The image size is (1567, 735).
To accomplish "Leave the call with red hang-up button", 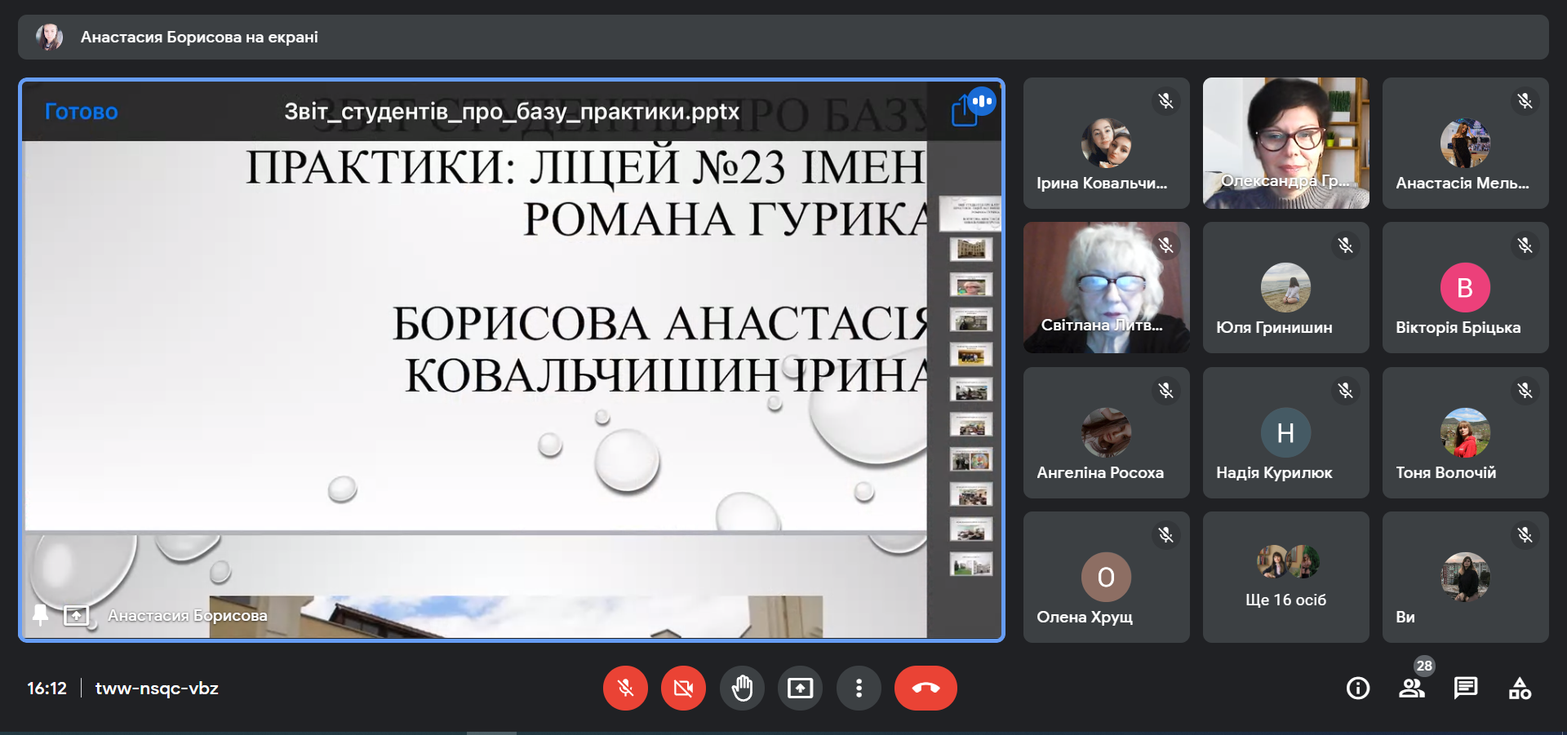I will coord(926,689).
